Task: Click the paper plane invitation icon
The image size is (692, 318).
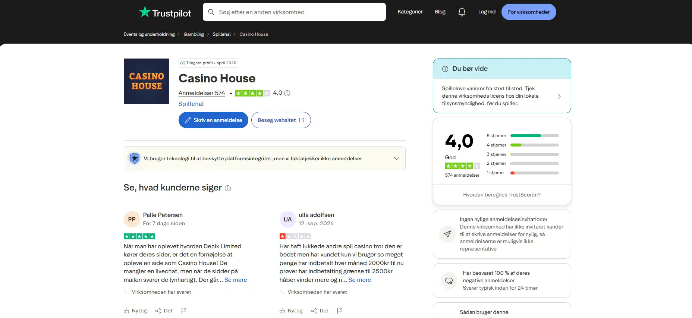Action: click(x=447, y=234)
